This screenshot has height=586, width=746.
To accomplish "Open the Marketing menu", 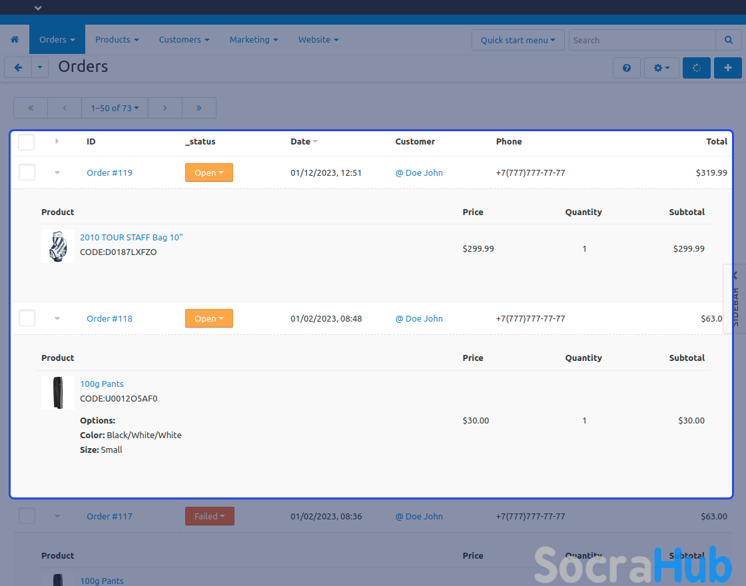I will 253,40.
